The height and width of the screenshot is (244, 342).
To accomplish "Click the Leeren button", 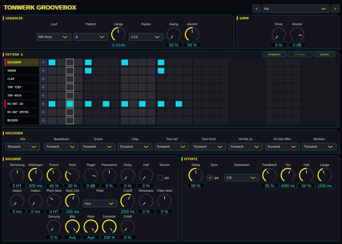I will [x=324, y=54].
